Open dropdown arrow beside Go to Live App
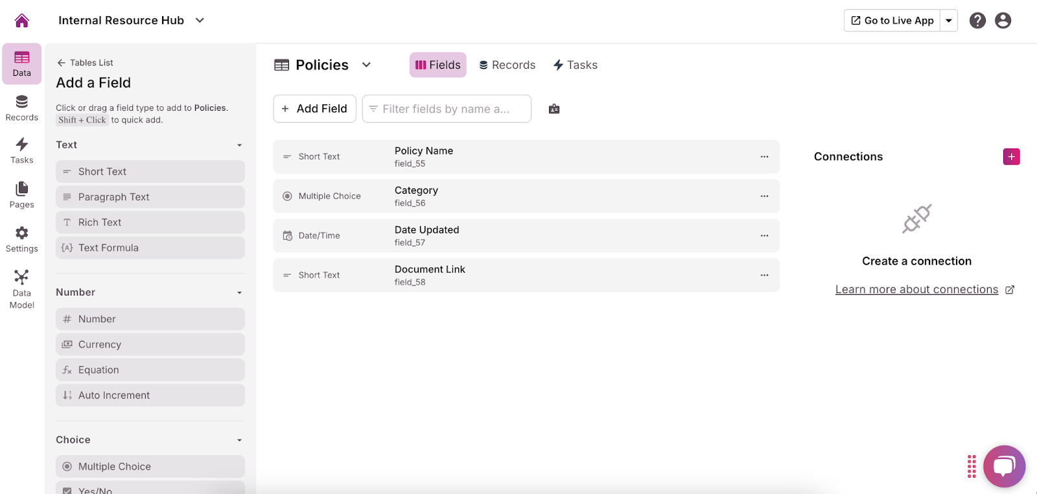The image size is (1037, 494). [949, 21]
